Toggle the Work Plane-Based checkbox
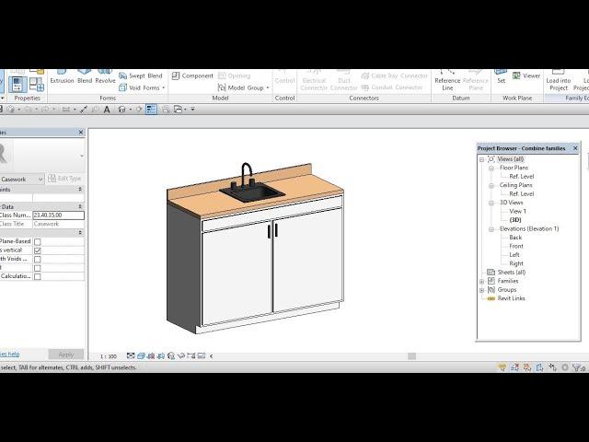Screen dimensions: 589x442 [x=37, y=241]
